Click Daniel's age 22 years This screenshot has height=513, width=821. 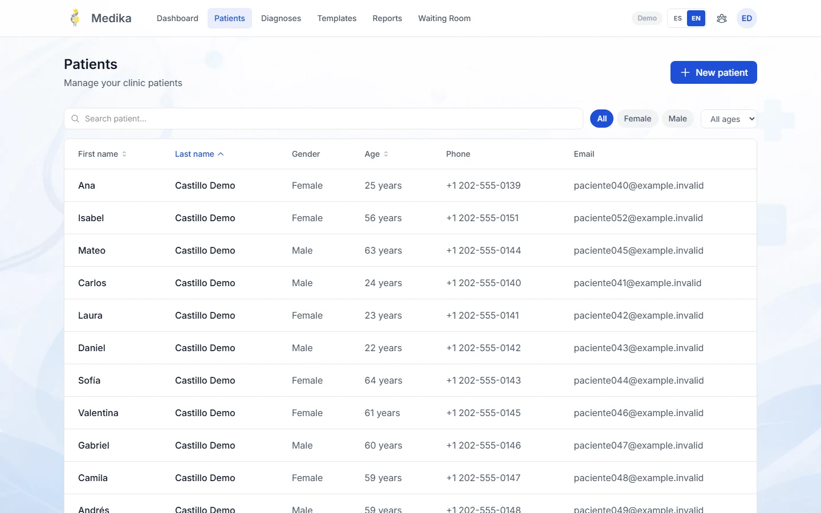[x=383, y=348]
